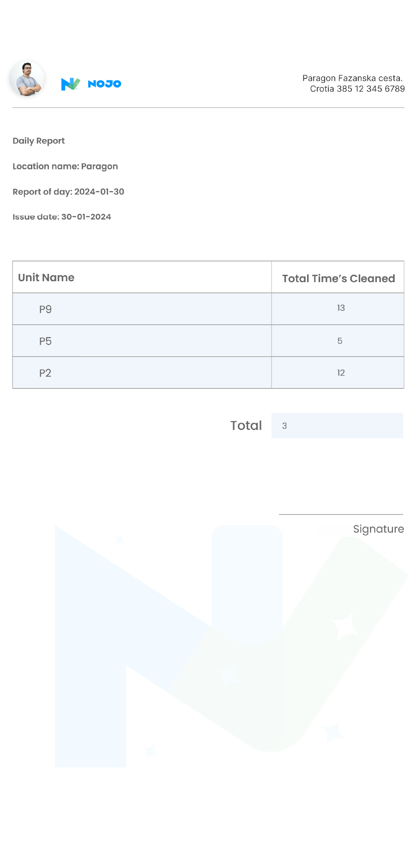Select the Paragon Fazanska cesta address line
This screenshot has width=417, height=864.
point(352,78)
